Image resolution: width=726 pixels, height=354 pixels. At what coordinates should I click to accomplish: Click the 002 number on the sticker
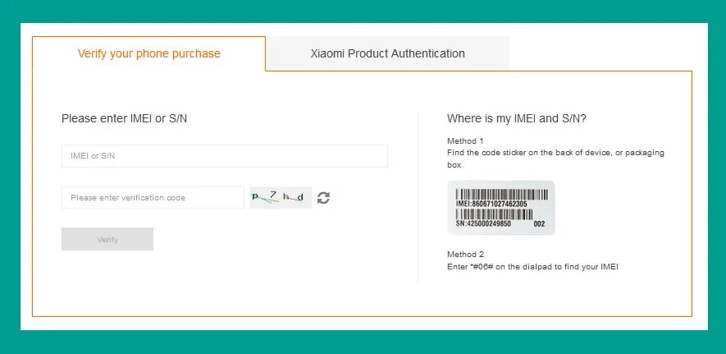(540, 223)
